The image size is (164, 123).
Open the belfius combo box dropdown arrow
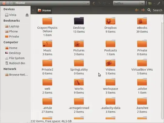click(142, 3)
